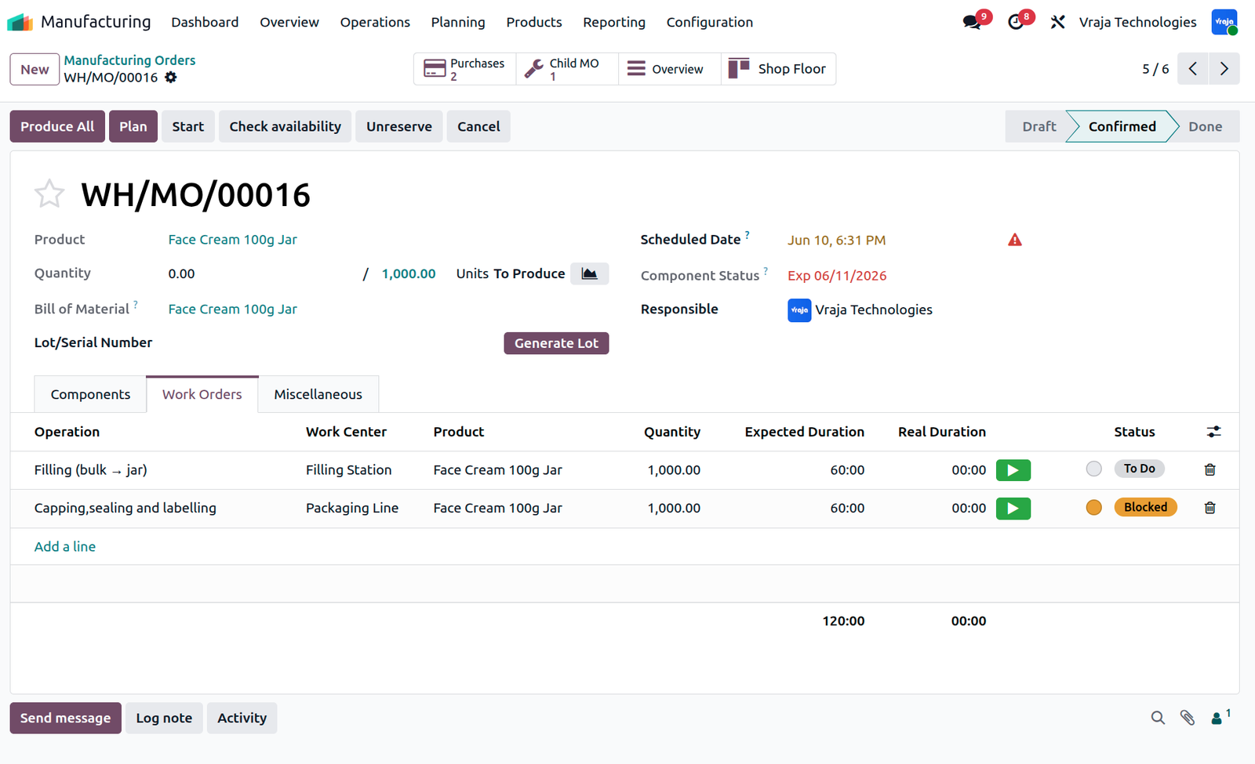
Task: Delete the Capping, sealing and labelling row
Action: click(1210, 508)
